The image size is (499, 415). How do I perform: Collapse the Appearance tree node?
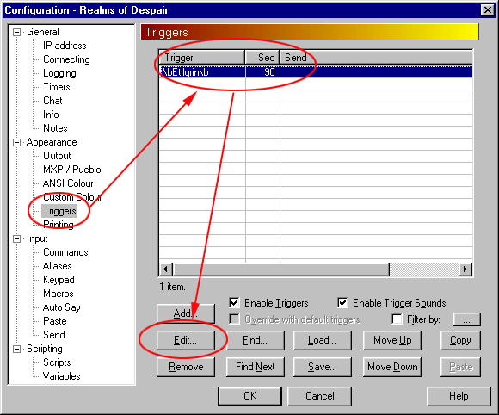(16, 142)
